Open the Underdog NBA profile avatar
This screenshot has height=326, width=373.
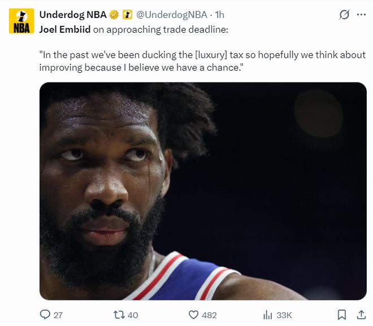21,21
